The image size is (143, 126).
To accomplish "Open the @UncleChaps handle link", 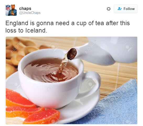I will [x=30, y=13].
